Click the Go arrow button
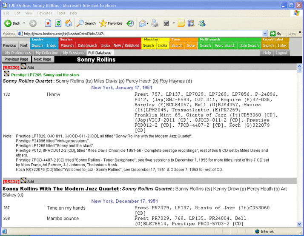The image size is (304, 236). pos(272,34)
